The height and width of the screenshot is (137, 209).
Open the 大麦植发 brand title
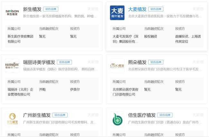click(x=137, y=9)
